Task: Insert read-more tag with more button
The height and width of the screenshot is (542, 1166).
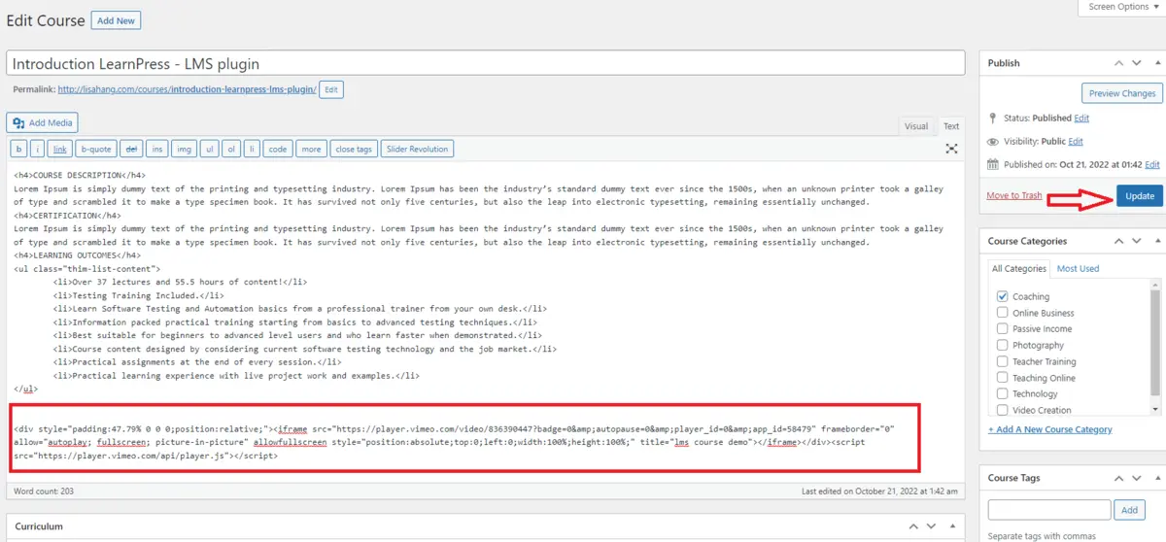Action: pyautogui.click(x=311, y=149)
